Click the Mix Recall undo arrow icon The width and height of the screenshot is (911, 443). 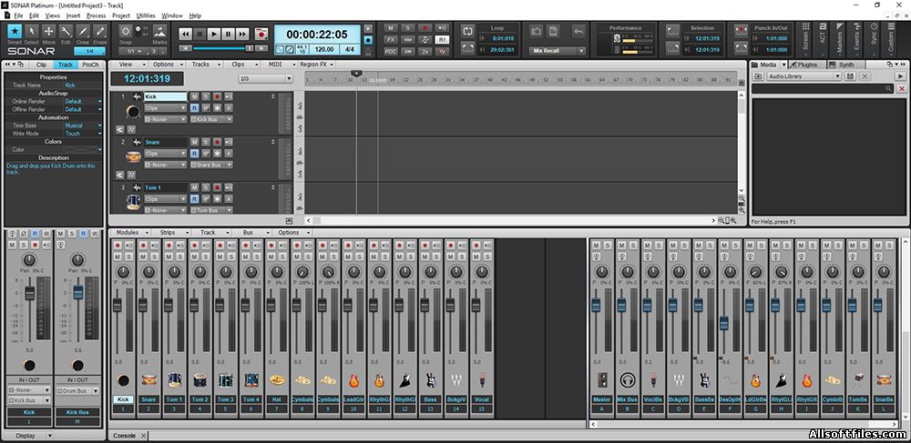pos(578,31)
